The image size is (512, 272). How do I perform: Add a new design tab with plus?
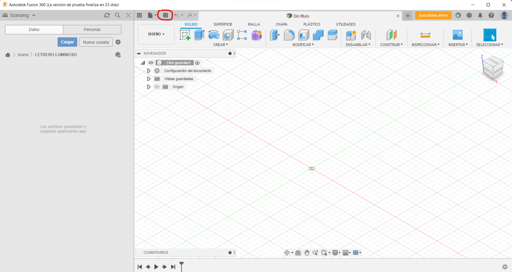(x=408, y=16)
